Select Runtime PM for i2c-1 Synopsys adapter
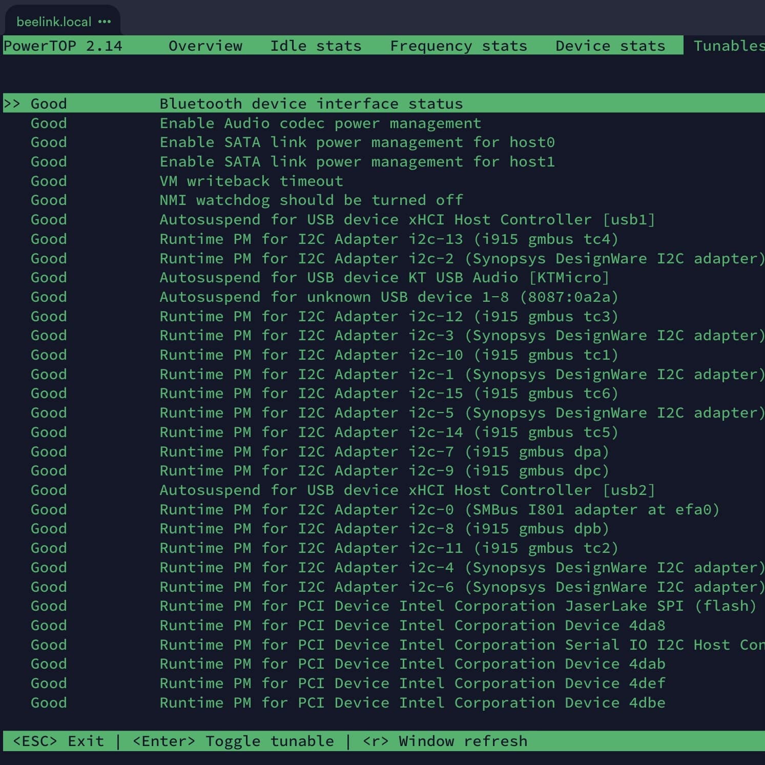Screen dimensions: 765x765 pyautogui.click(x=462, y=374)
